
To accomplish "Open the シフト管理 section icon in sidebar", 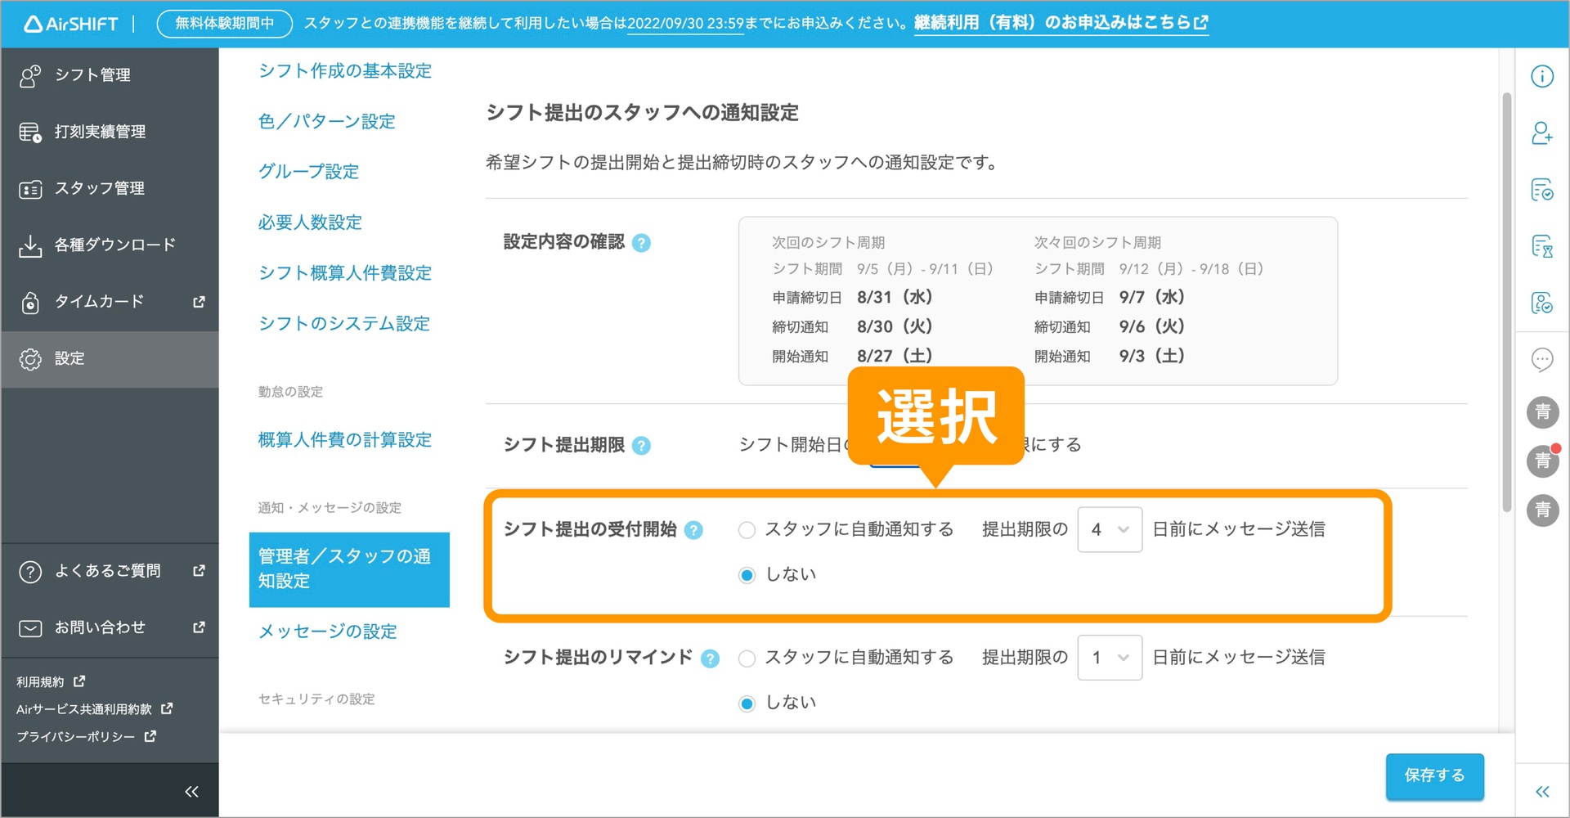I will tap(30, 74).
